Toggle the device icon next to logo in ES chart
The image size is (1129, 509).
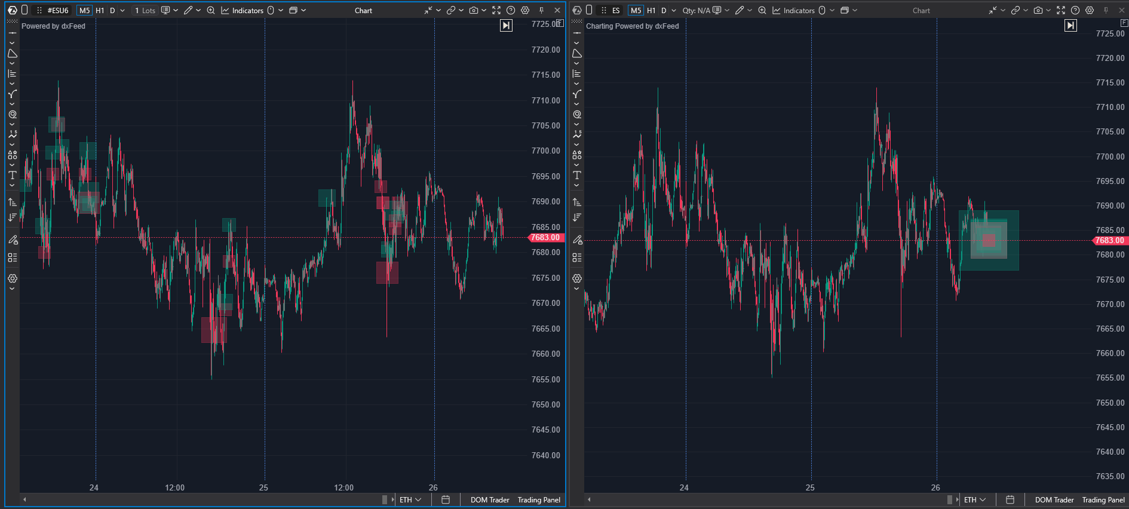click(589, 10)
